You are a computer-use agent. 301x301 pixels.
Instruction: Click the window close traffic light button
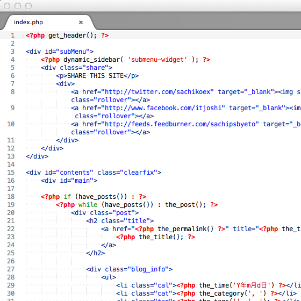tap(7, 6)
